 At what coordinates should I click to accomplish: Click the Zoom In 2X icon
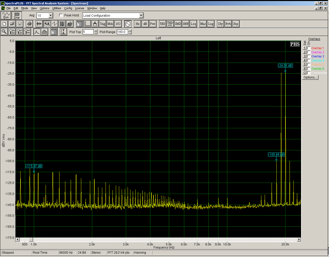pyautogui.click(x=12, y=32)
